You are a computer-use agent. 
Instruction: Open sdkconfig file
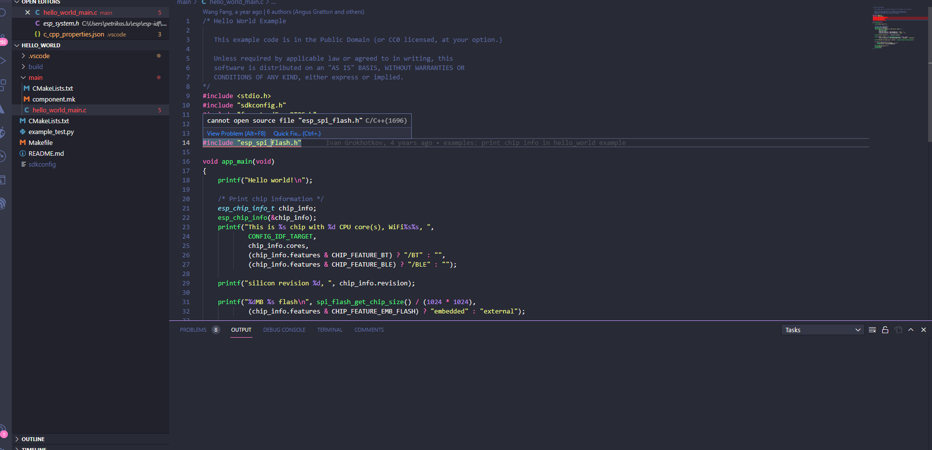(x=91, y=164)
